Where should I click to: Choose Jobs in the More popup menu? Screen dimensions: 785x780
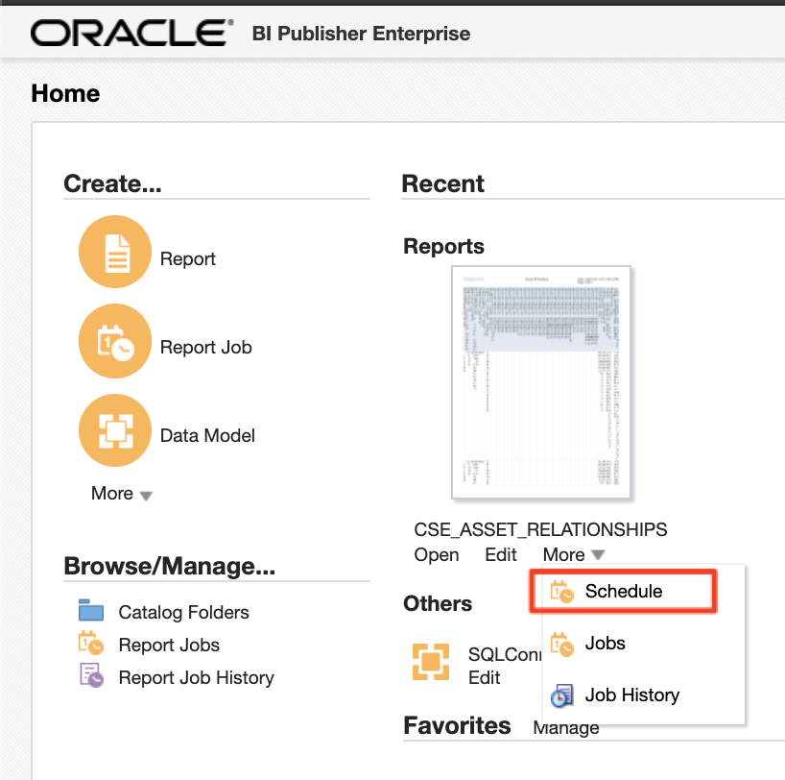coord(605,644)
